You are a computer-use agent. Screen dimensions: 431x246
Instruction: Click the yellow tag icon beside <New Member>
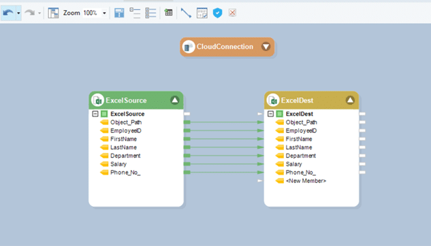tap(280, 181)
